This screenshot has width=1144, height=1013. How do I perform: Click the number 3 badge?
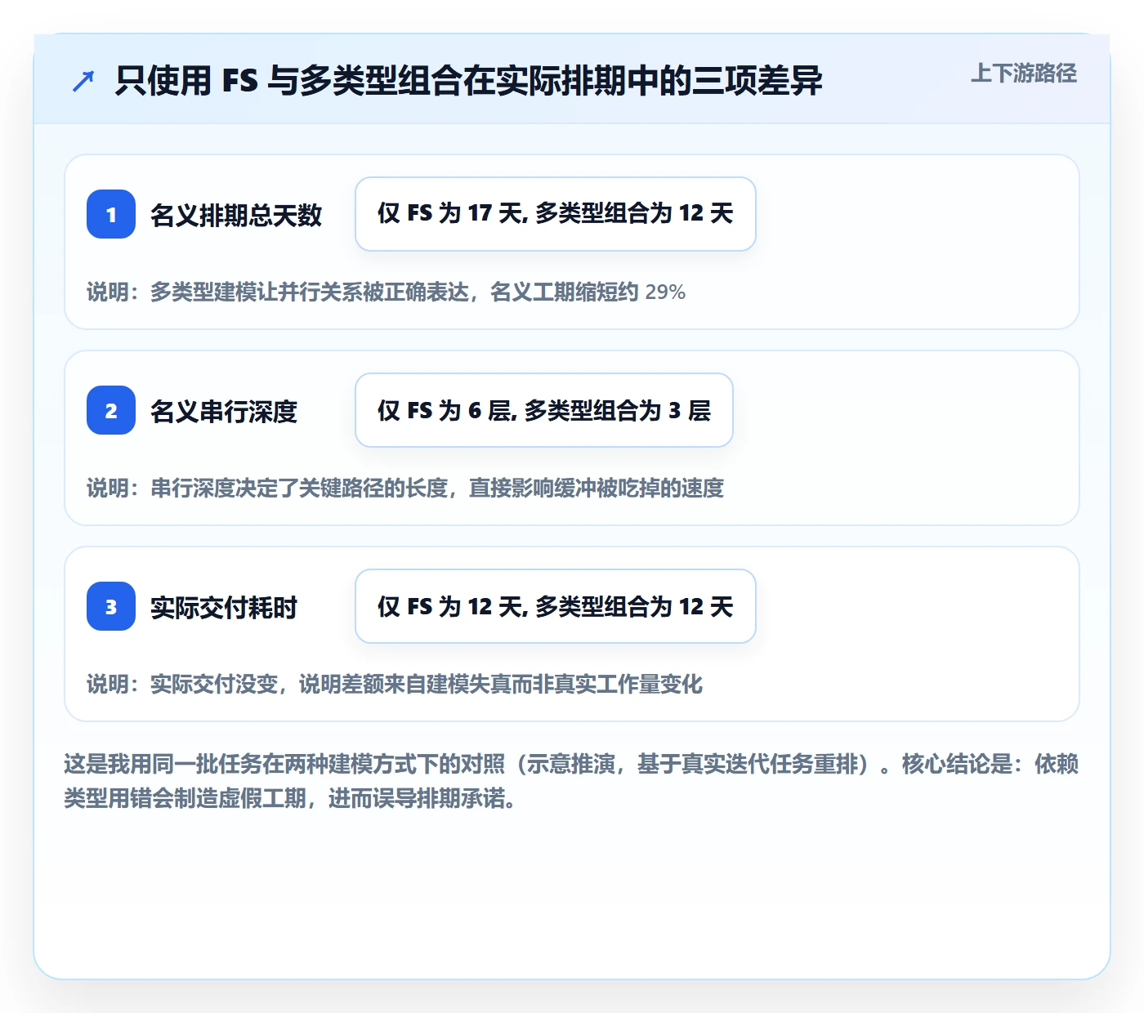(111, 606)
